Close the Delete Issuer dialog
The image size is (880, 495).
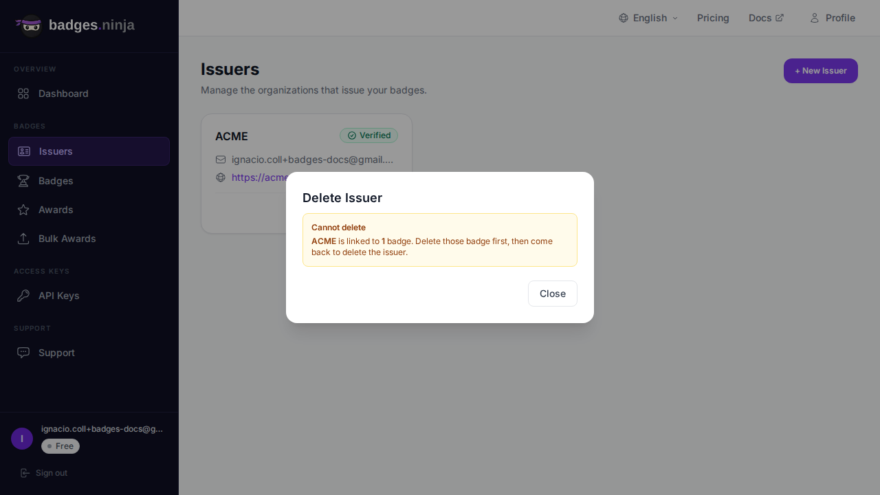click(x=552, y=294)
